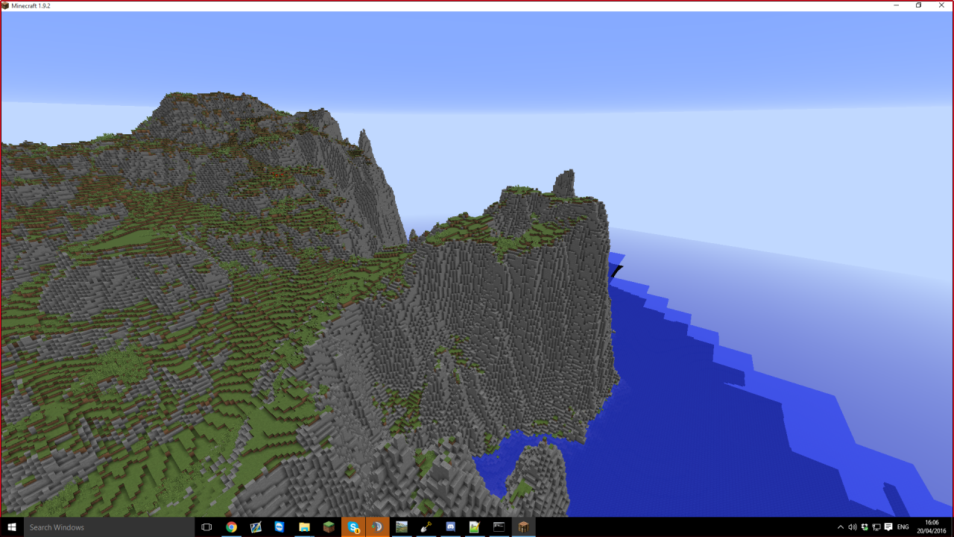Toggle the network status flyout
The width and height of the screenshot is (954, 537).
(876, 527)
